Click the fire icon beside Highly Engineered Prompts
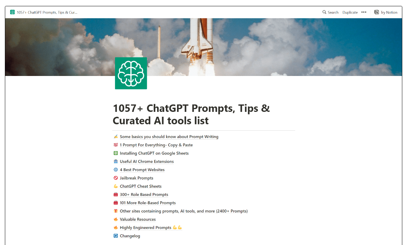This screenshot has width=411, height=245. tap(116, 228)
